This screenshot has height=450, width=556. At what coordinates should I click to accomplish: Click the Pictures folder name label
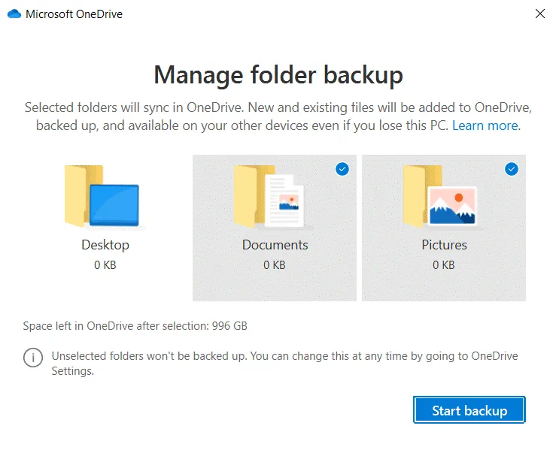pyautogui.click(x=444, y=245)
